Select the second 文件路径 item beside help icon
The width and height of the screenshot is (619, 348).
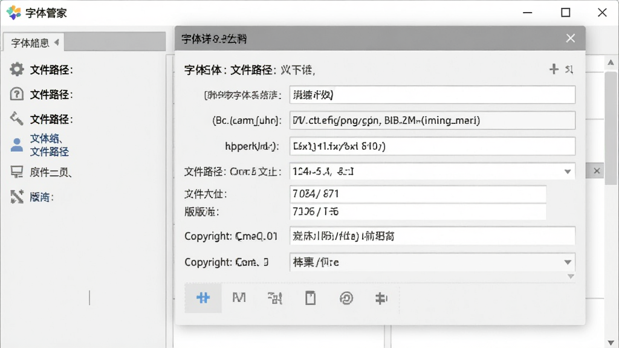pyautogui.click(x=51, y=95)
